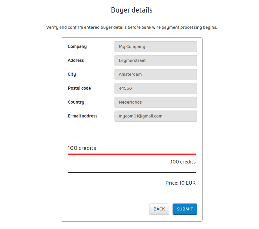The height and width of the screenshot is (229, 259).
Task: Focus the Address field with Legmerstraat
Action: point(155,61)
